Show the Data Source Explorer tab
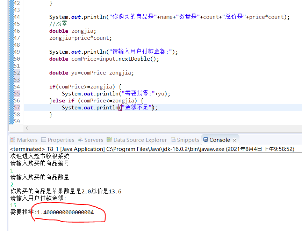 [140, 140]
